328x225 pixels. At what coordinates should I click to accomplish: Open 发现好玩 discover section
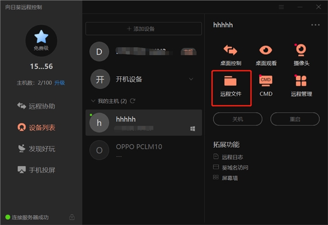click(x=36, y=148)
